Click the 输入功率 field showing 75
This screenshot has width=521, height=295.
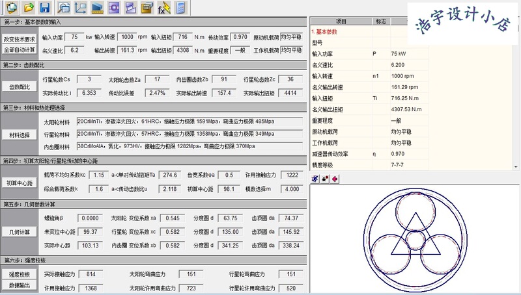coord(74,37)
